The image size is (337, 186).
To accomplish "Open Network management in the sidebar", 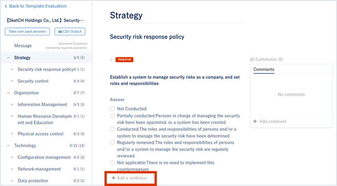I will (x=39, y=169).
